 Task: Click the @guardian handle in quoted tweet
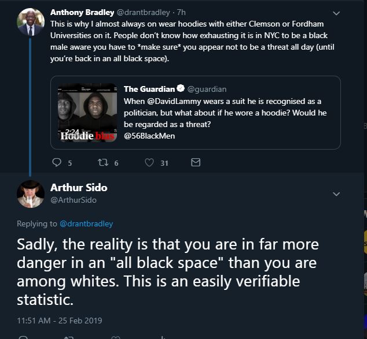(207, 89)
